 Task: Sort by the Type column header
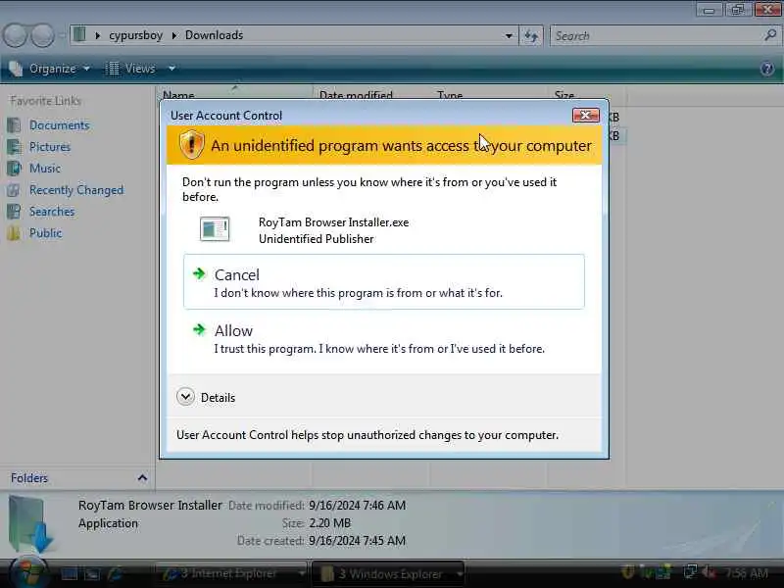point(450,95)
